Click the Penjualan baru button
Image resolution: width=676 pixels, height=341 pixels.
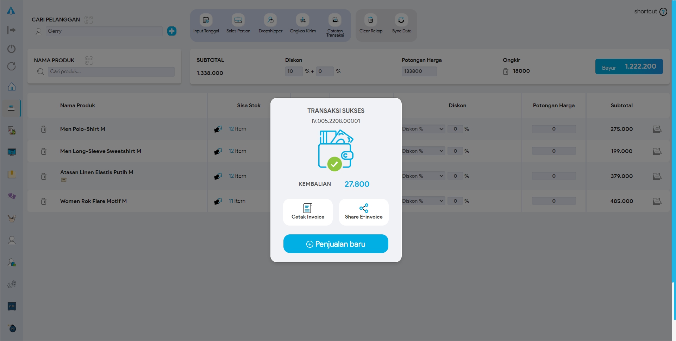[x=336, y=244]
